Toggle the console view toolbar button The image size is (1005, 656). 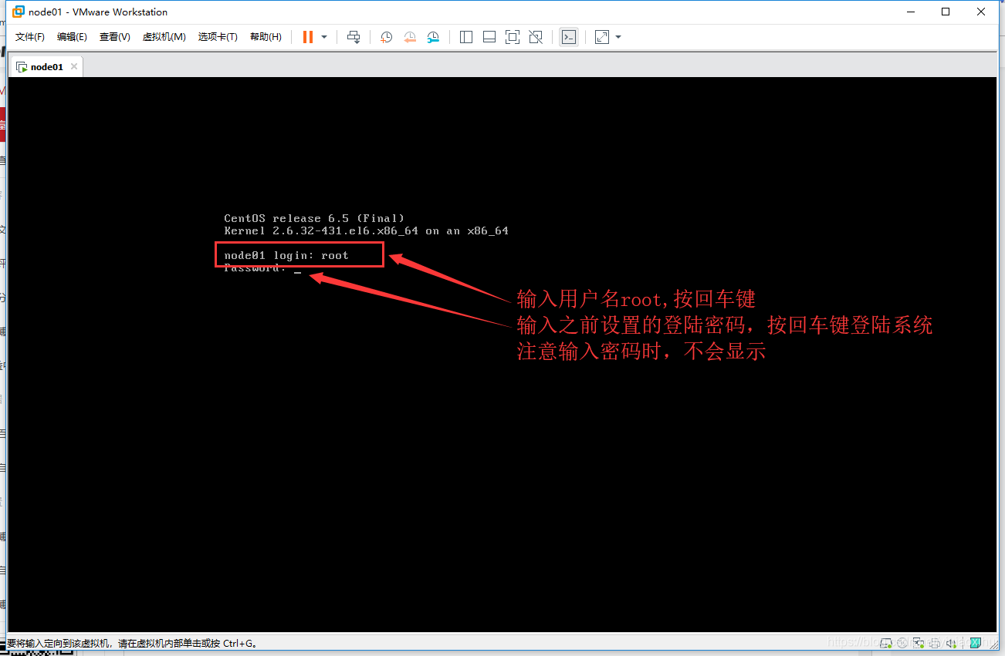[569, 37]
